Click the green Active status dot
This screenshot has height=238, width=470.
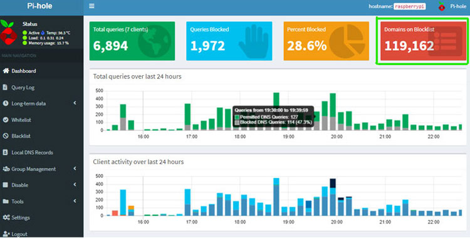click(x=24, y=33)
